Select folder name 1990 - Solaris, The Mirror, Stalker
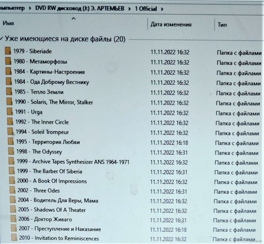Viewport: 264px width, 244px height. (x=54, y=102)
